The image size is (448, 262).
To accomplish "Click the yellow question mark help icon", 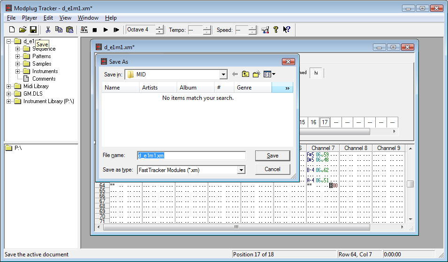I will pos(276,30).
